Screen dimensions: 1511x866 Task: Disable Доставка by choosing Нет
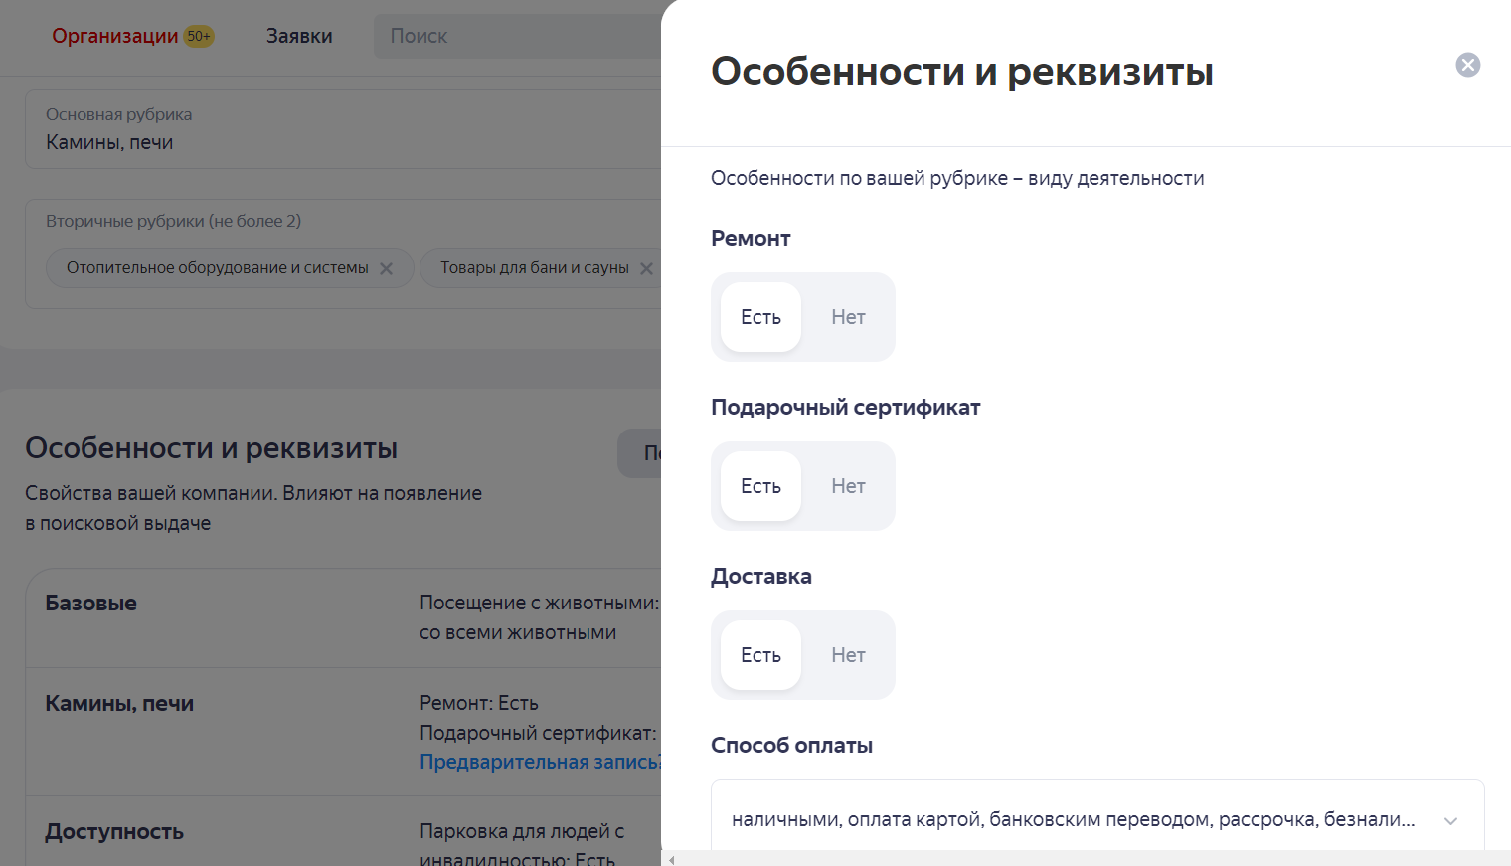[848, 655]
